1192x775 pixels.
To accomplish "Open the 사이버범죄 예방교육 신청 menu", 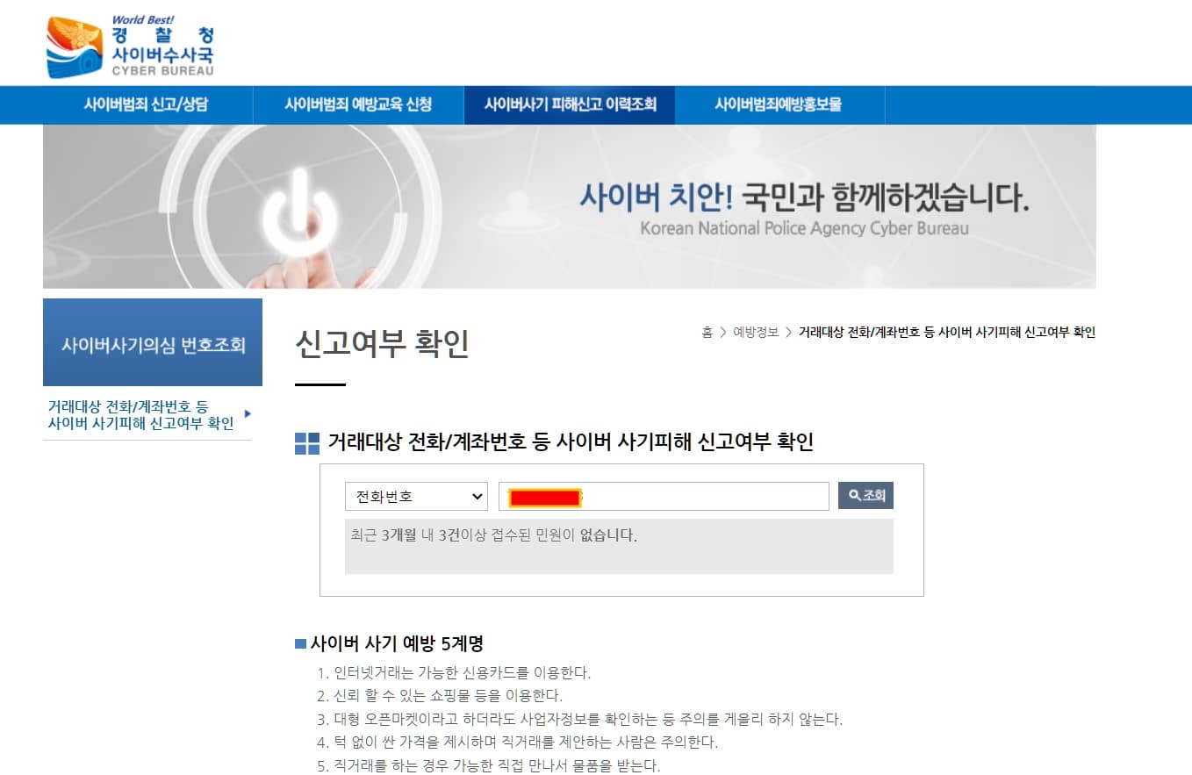I will pyautogui.click(x=358, y=104).
